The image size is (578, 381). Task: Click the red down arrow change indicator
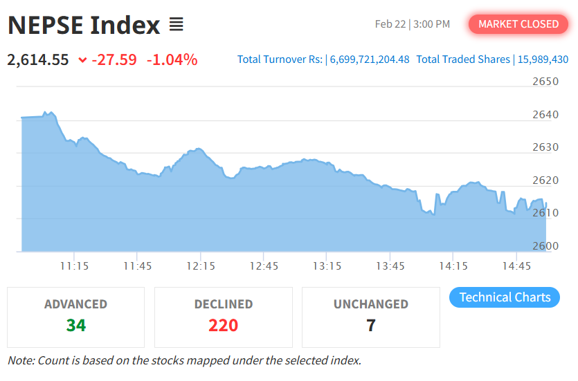(x=83, y=60)
